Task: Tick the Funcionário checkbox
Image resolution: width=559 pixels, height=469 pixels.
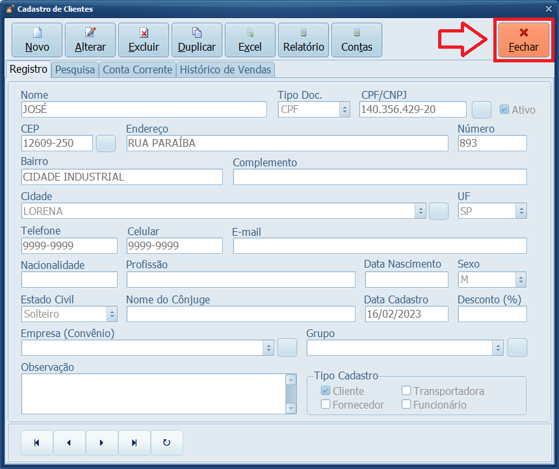Action: (x=406, y=405)
